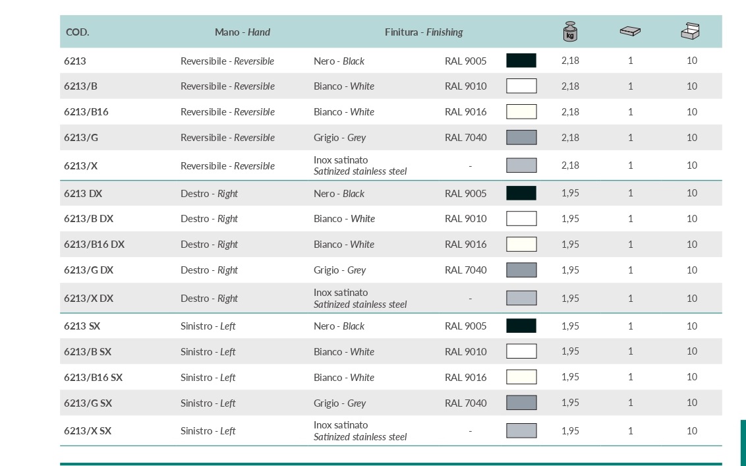The height and width of the screenshot is (466, 746).
Task: Select product code 6213/X DX
Action: pos(89,299)
